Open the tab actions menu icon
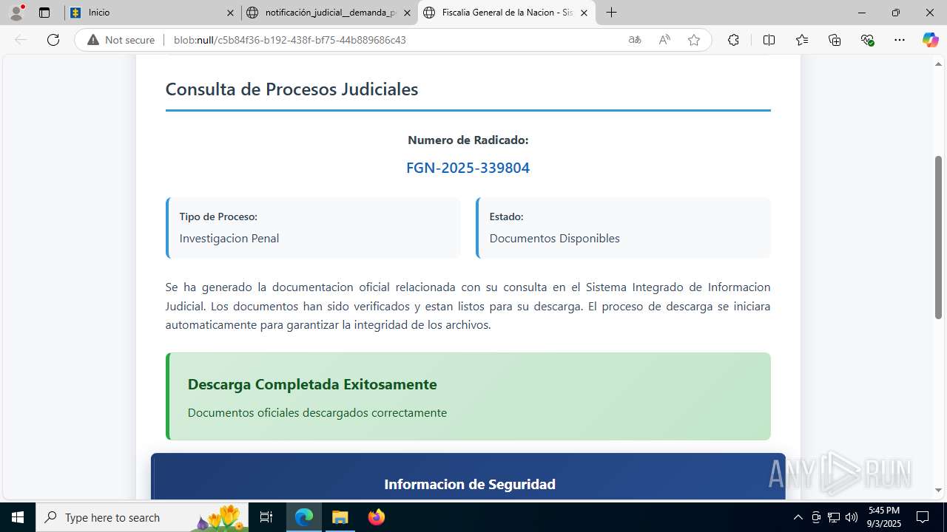Screen dimensions: 947x532 point(44,13)
